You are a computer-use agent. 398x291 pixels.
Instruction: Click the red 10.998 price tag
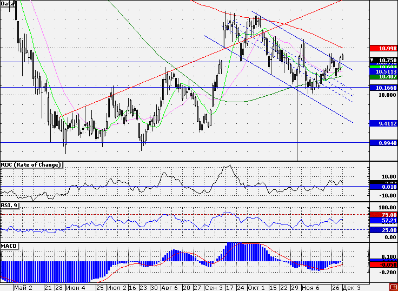382,49
